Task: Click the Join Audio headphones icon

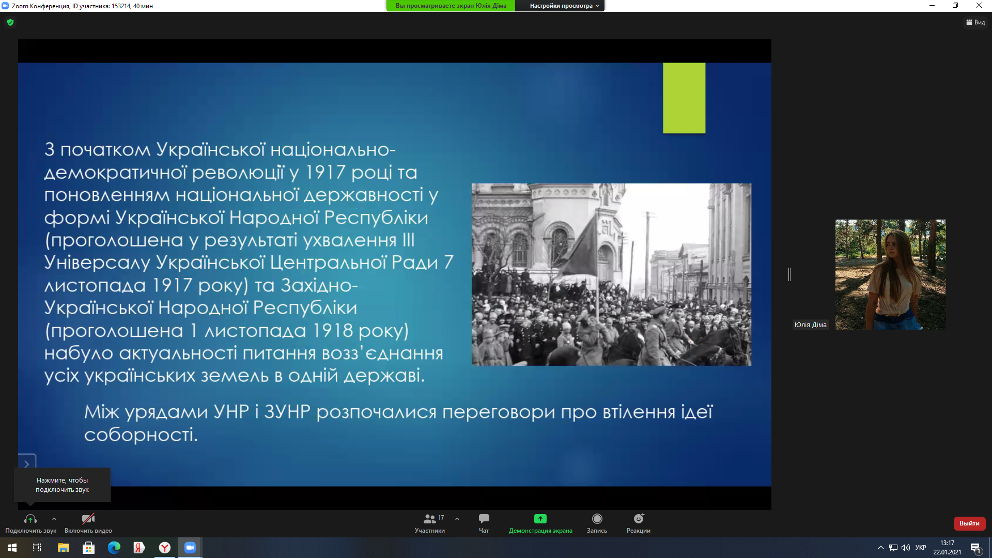Action: pos(30,519)
